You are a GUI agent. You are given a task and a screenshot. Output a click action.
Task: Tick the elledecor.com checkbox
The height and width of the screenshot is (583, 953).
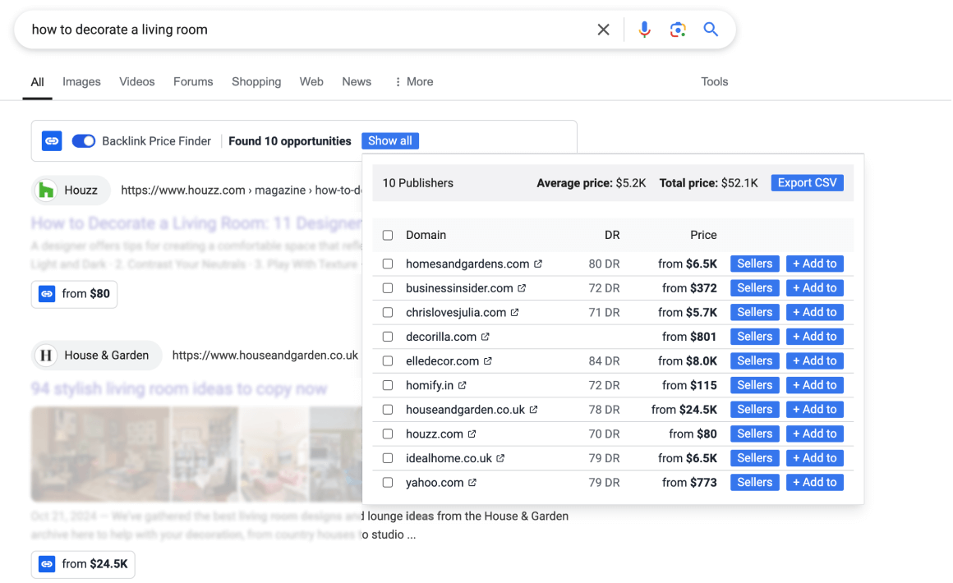pos(388,360)
